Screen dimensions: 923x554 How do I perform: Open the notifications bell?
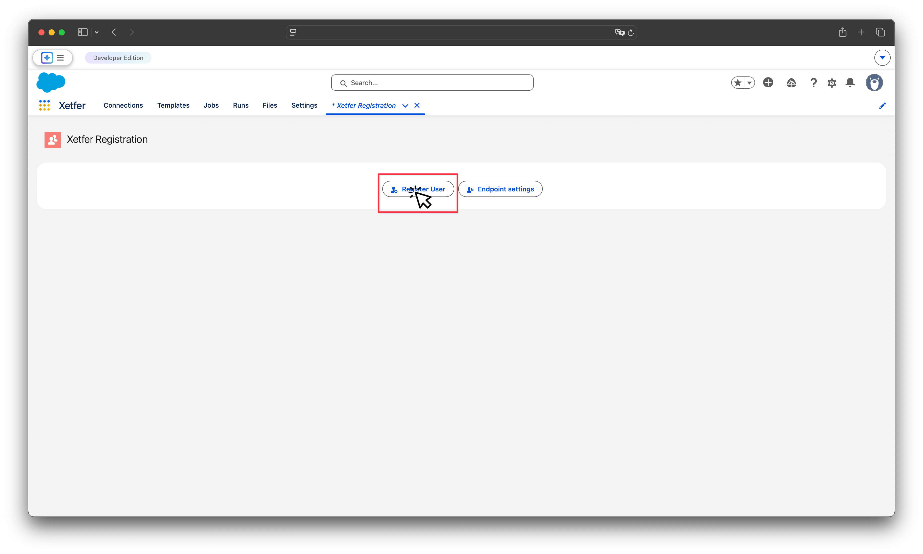tap(850, 83)
